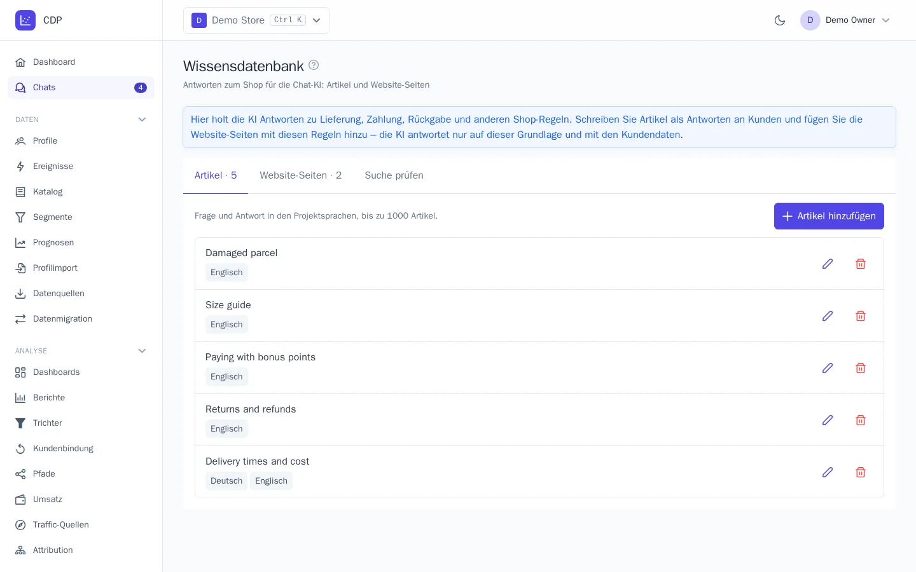Open Prognosen in the sidebar
The image size is (916, 572).
click(81, 243)
